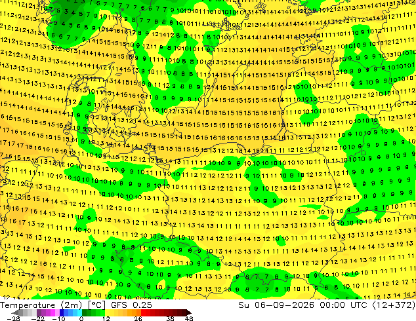Click the "-28" color scale label
This screenshot has height=321, width=416.
tap(13, 318)
